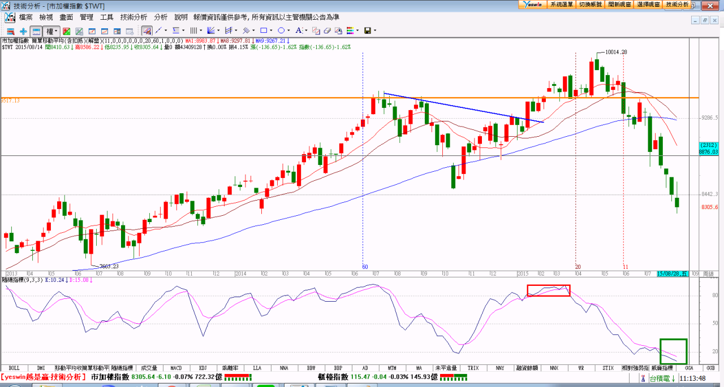Switch to the MACD indicator tab

pyautogui.click(x=176, y=368)
